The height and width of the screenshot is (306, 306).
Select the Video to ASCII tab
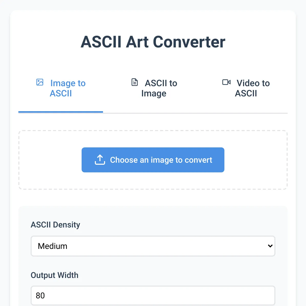246,88
